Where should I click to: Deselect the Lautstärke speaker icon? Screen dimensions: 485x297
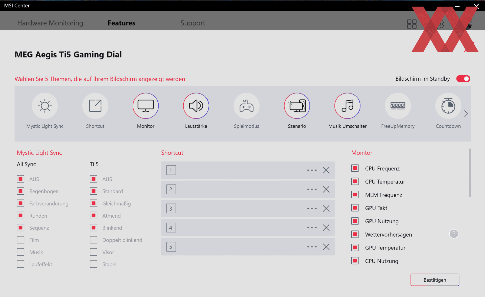pyautogui.click(x=196, y=106)
